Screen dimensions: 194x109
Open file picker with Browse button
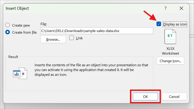point(53,39)
